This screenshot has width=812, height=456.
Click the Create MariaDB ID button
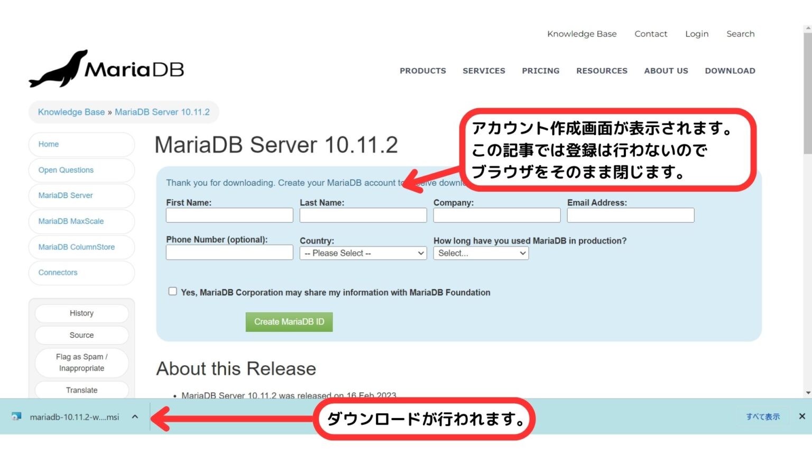tap(289, 321)
